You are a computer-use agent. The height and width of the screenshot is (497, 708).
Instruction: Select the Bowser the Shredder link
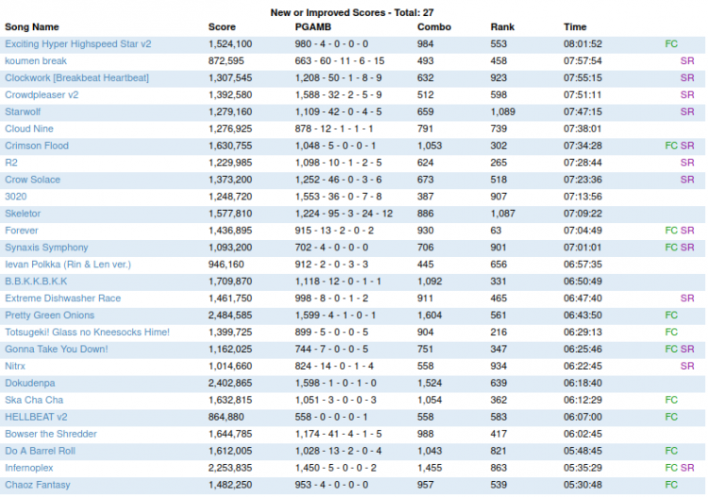click(x=51, y=434)
